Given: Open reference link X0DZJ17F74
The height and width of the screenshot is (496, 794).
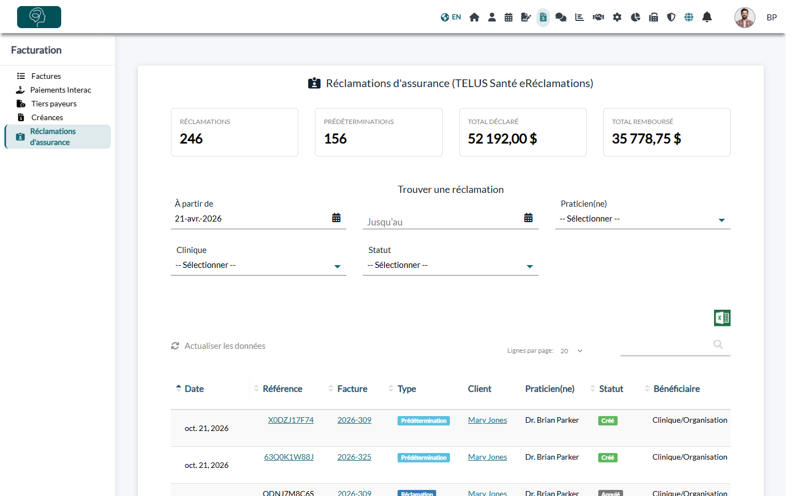Looking at the screenshot, I should pyautogui.click(x=291, y=420).
